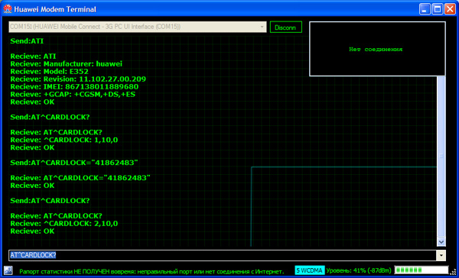Image resolution: width=459 pixels, height=278 pixels.
Task: Click the scroll down arrow of terminal
Action: (x=441, y=242)
